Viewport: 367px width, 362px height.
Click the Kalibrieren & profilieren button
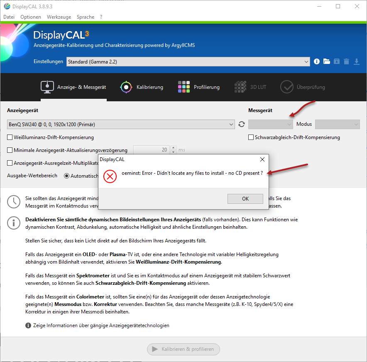tap(183, 349)
